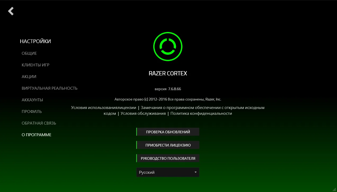The height and width of the screenshot is (192, 337).
Task: Click the window resize grip corner
Action: [334, 189]
